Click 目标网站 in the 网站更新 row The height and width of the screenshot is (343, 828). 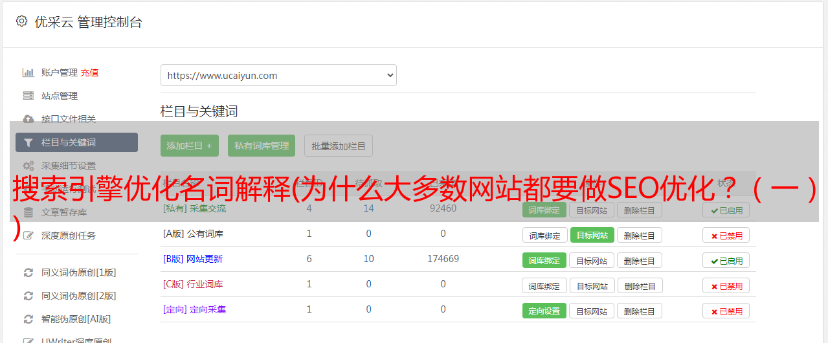coord(592,260)
